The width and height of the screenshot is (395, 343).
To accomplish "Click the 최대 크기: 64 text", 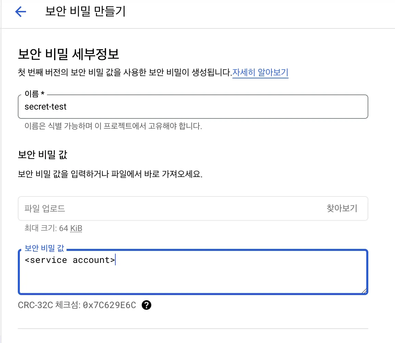I will point(46,228).
